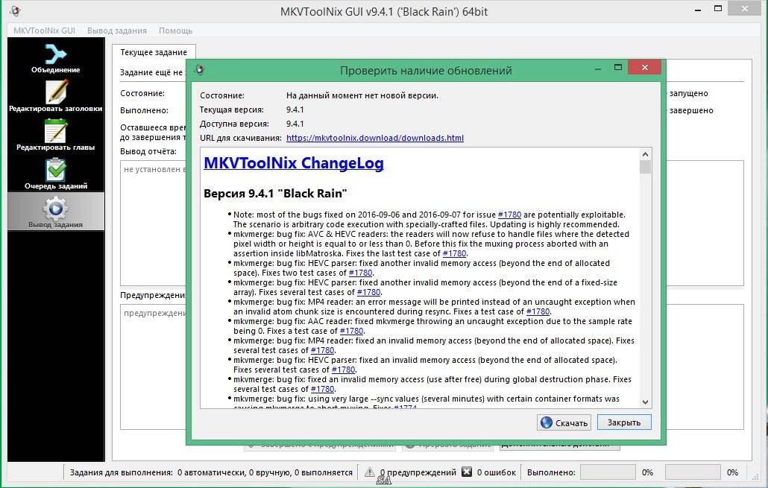Viewport: 768px width, 488px height.
Task: Click '0 предупреждений' status text
Action: click(418, 472)
